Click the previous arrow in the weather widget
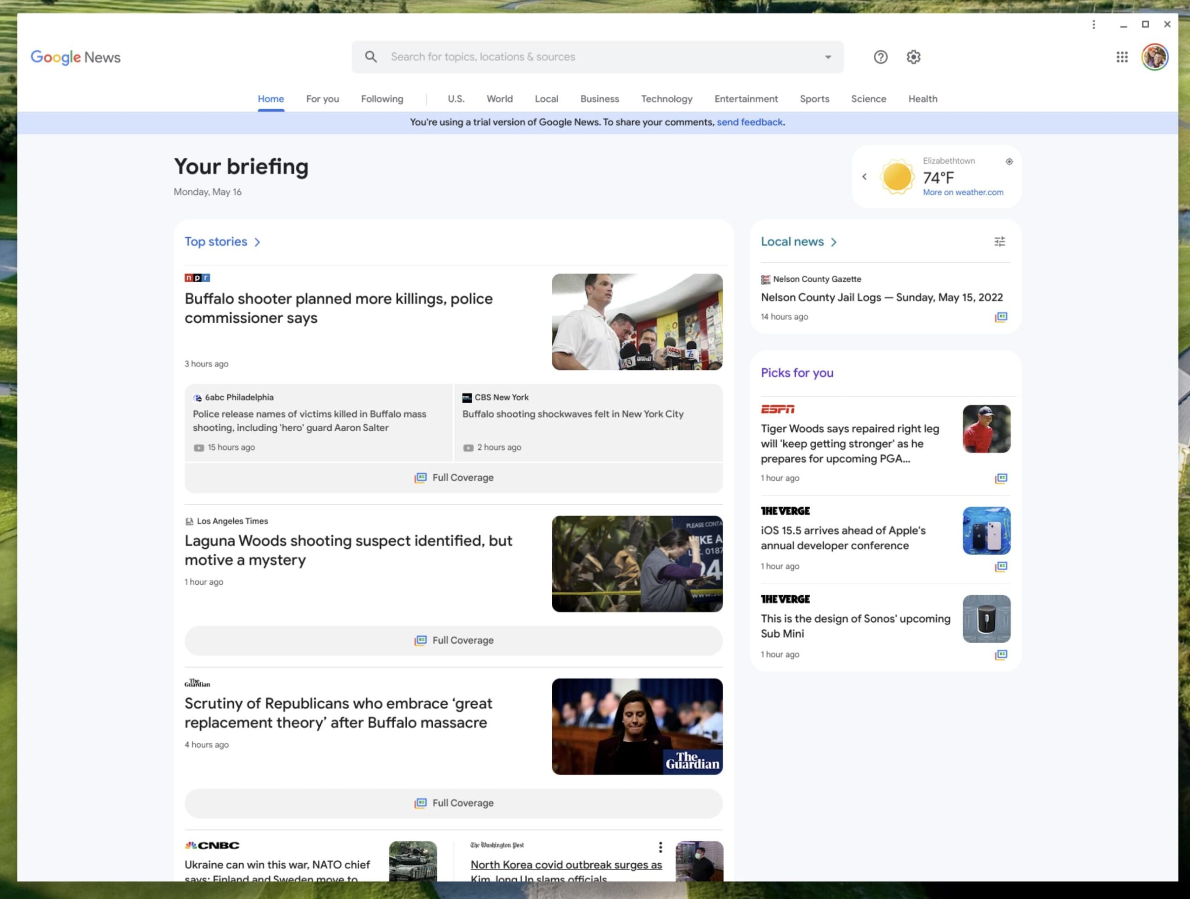The height and width of the screenshot is (899, 1190). [864, 177]
